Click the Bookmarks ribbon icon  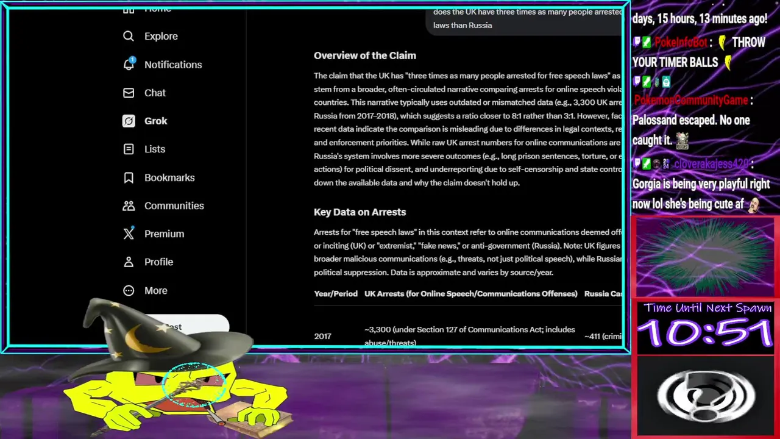pos(129,177)
